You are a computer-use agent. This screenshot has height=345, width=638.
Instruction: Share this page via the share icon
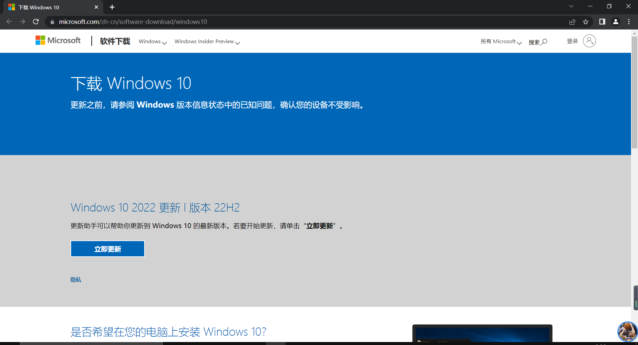(572, 22)
